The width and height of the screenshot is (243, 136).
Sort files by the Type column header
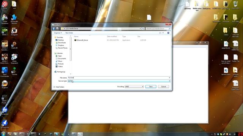(x=124, y=37)
